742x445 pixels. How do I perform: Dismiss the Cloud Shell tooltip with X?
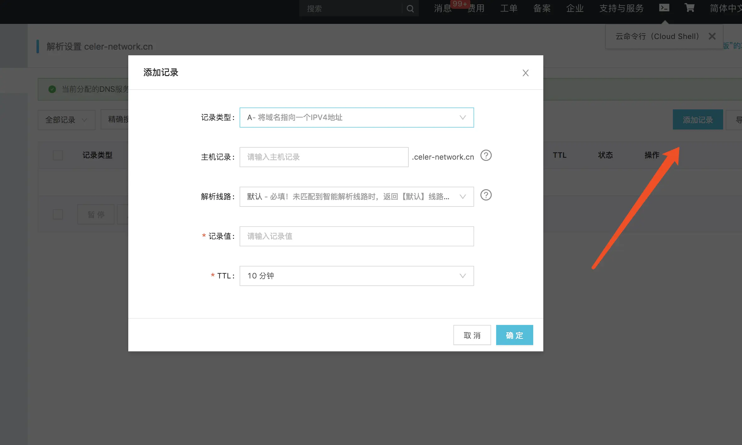[x=712, y=36]
